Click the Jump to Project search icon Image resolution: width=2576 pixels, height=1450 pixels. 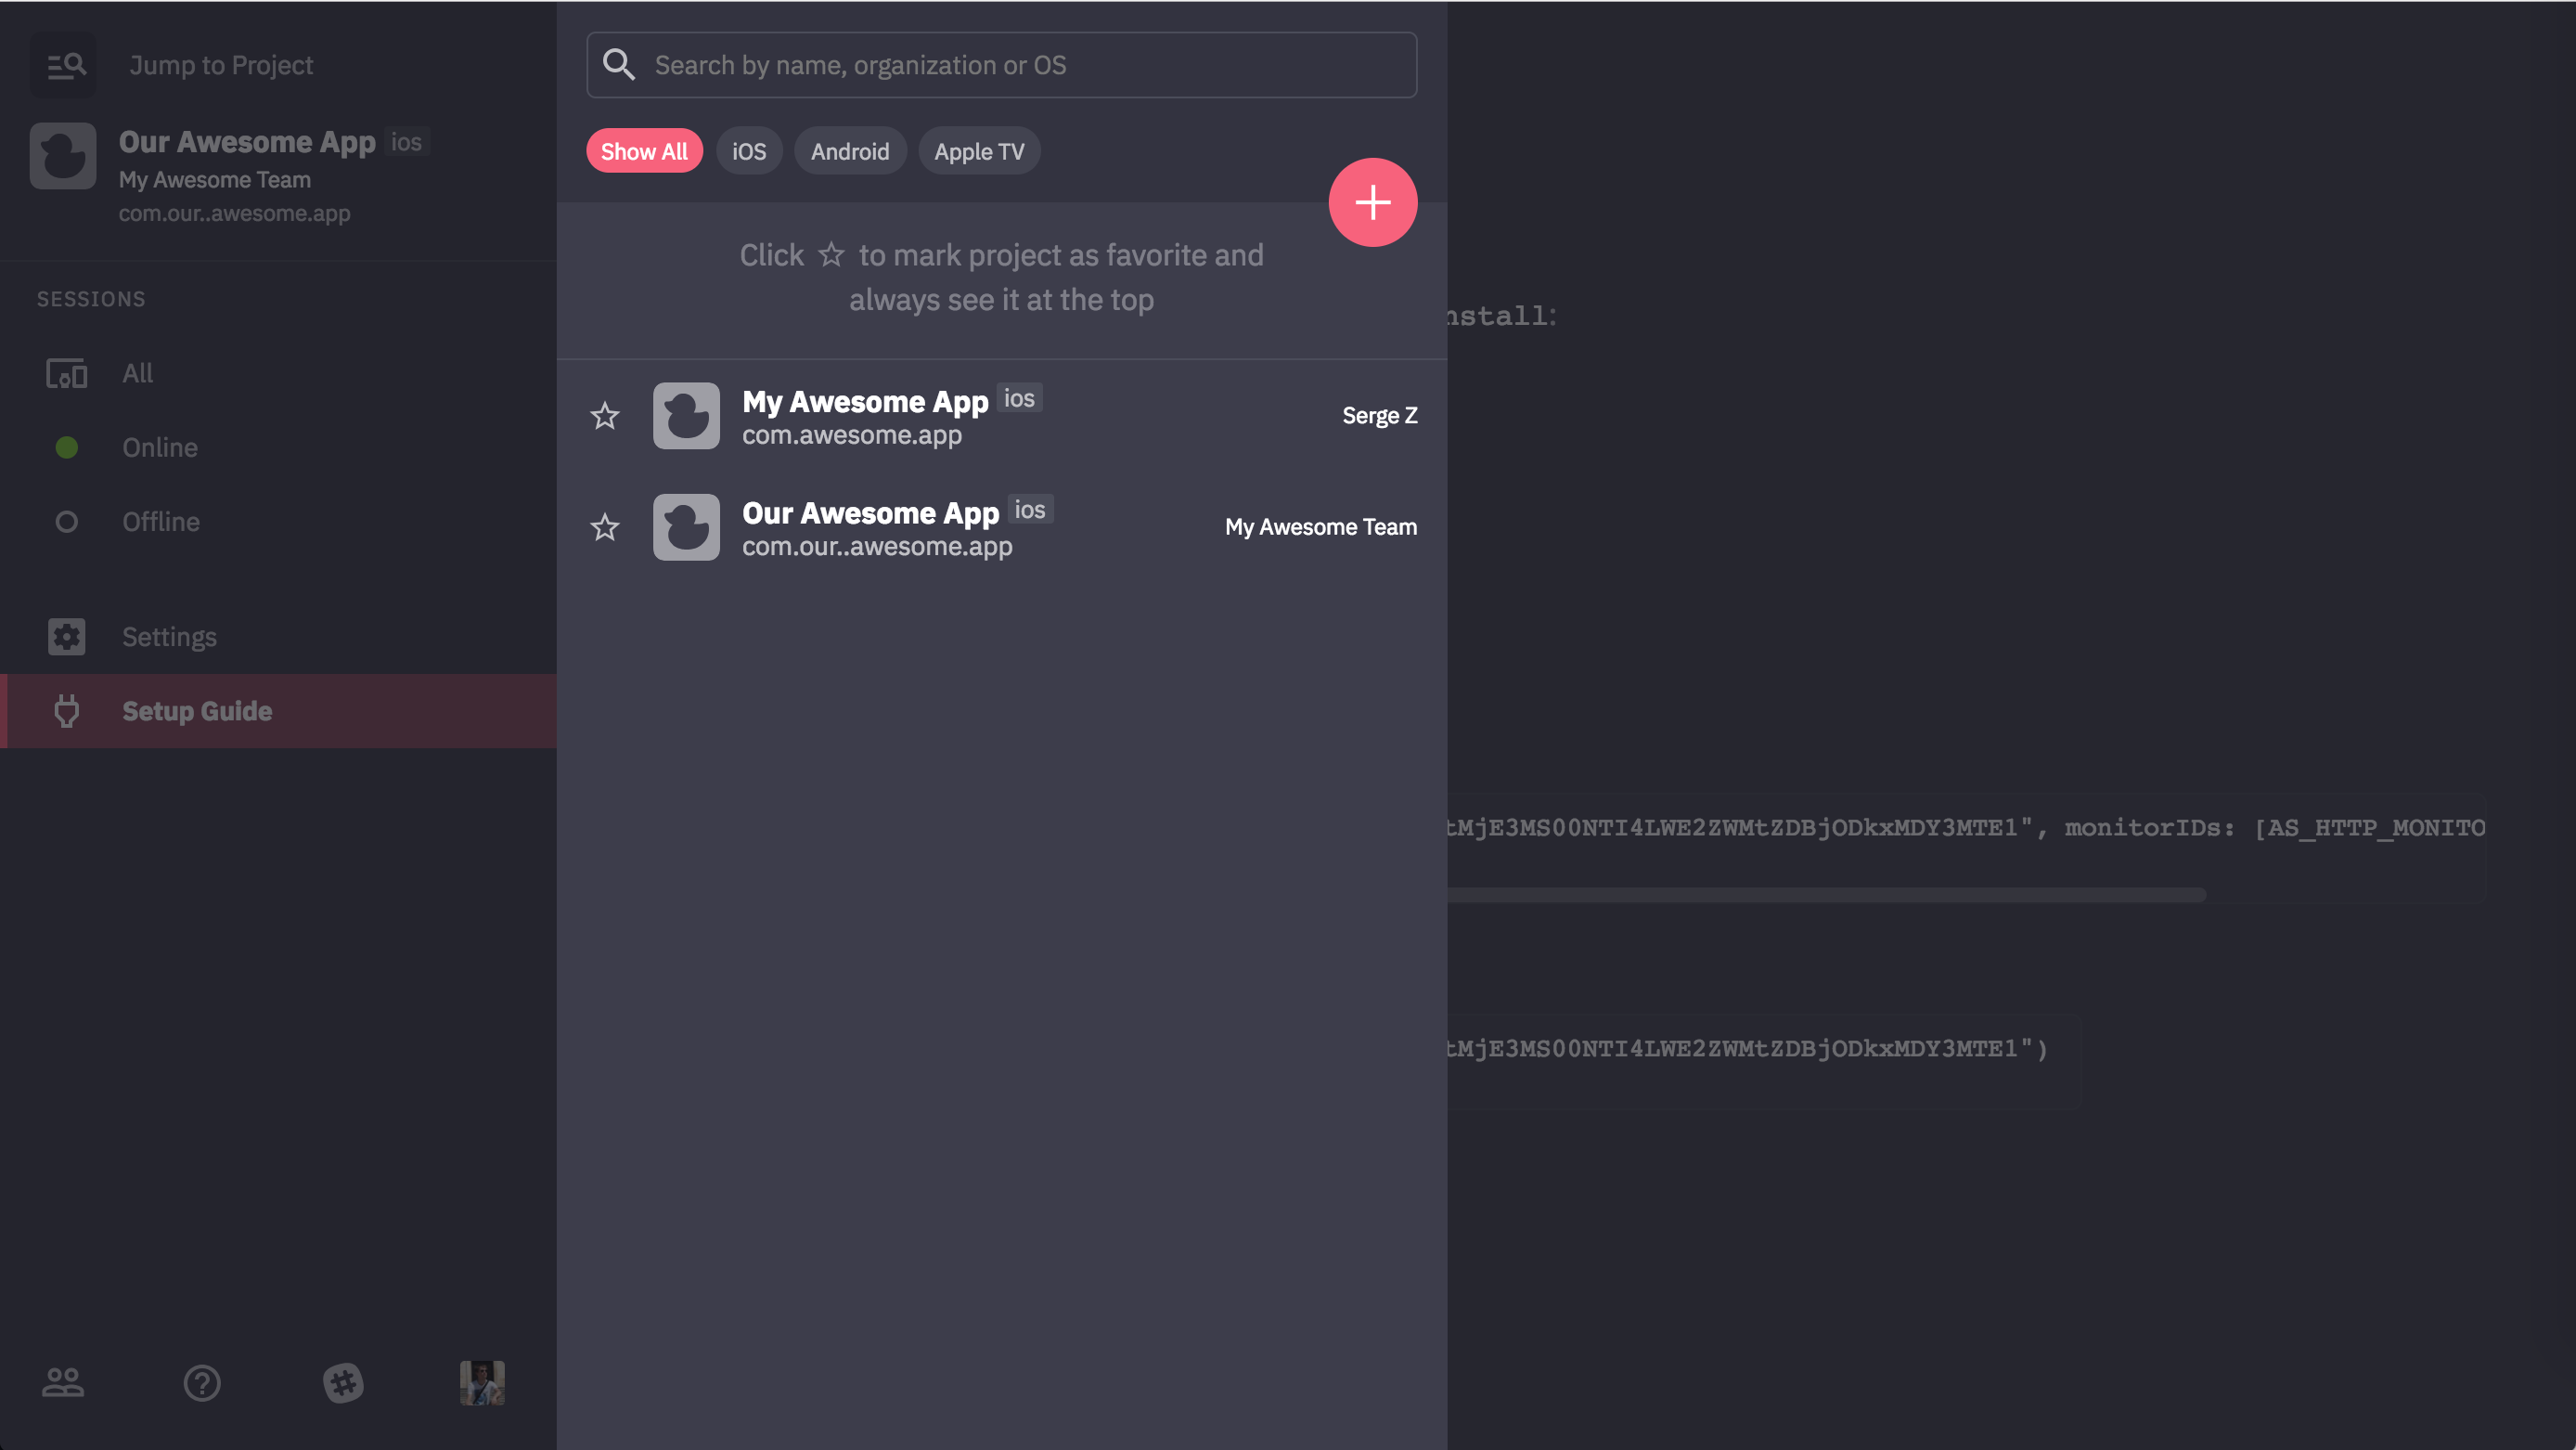pyautogui.click(x=64, y=66)
